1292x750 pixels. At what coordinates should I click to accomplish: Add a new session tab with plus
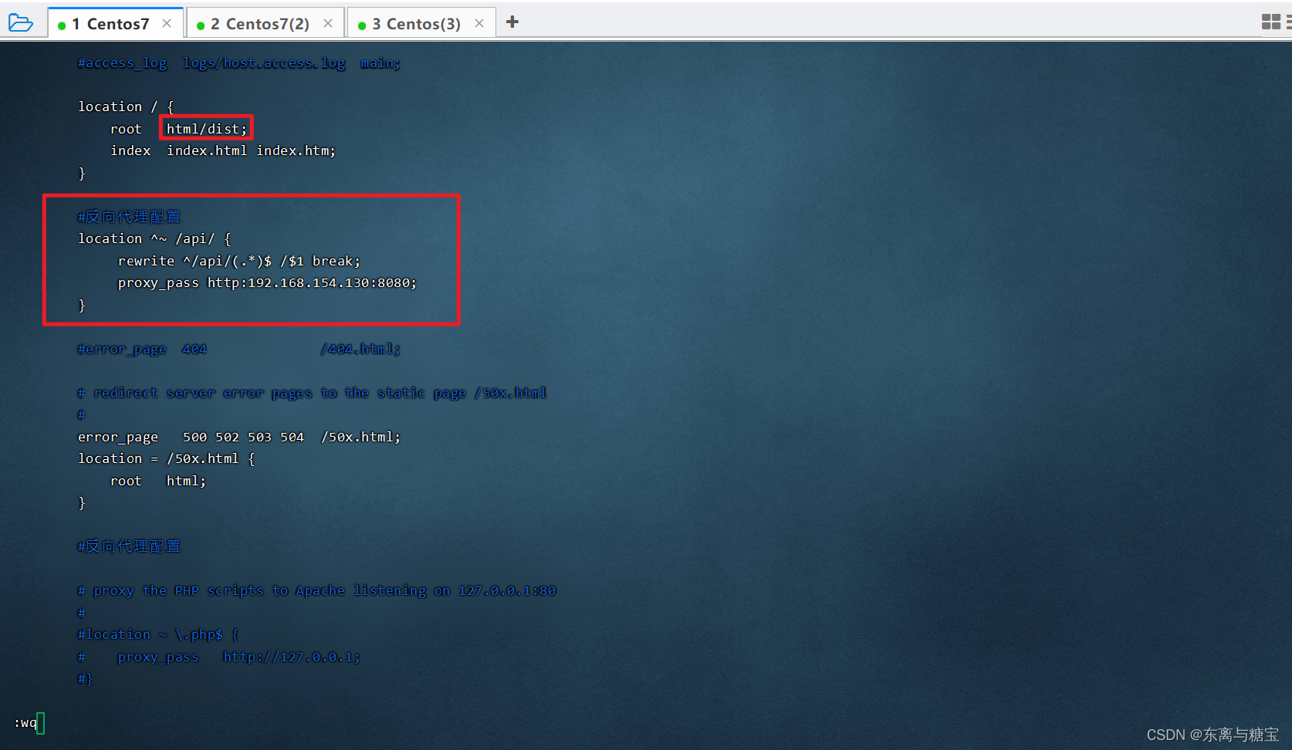coord(512,22)
